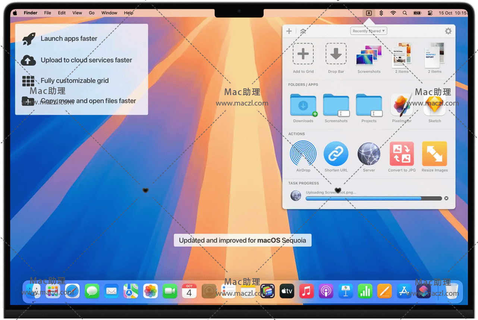Click the Add to Grid tile
478x320 pixels.
303,54
